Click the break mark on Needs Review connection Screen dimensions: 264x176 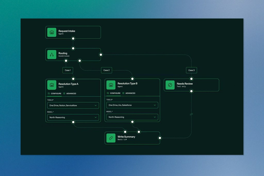pyautogui.click(x=192, y=114)
